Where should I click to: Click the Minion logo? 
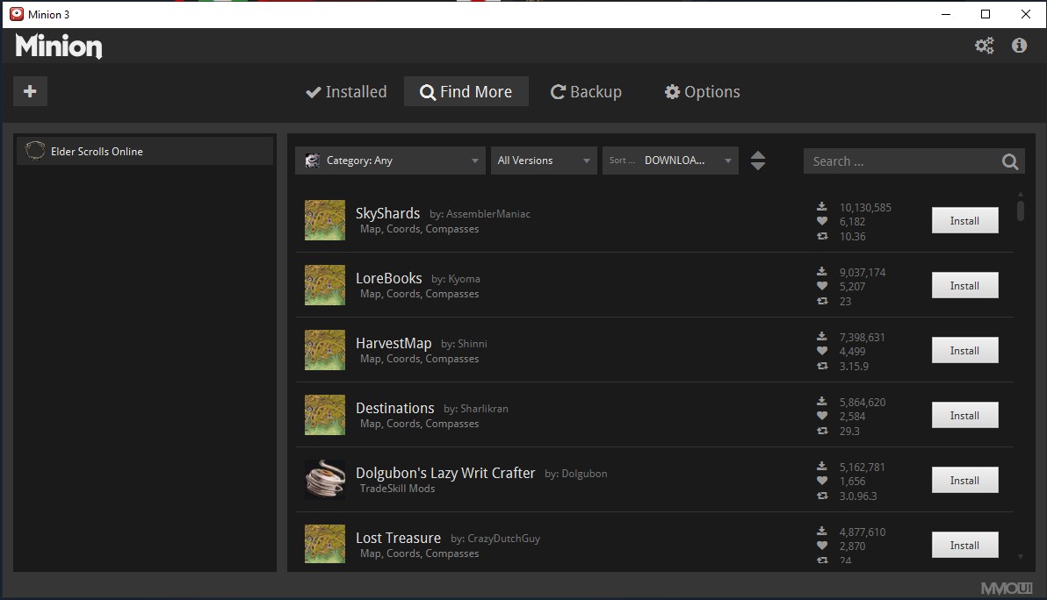tap(59, 46)
